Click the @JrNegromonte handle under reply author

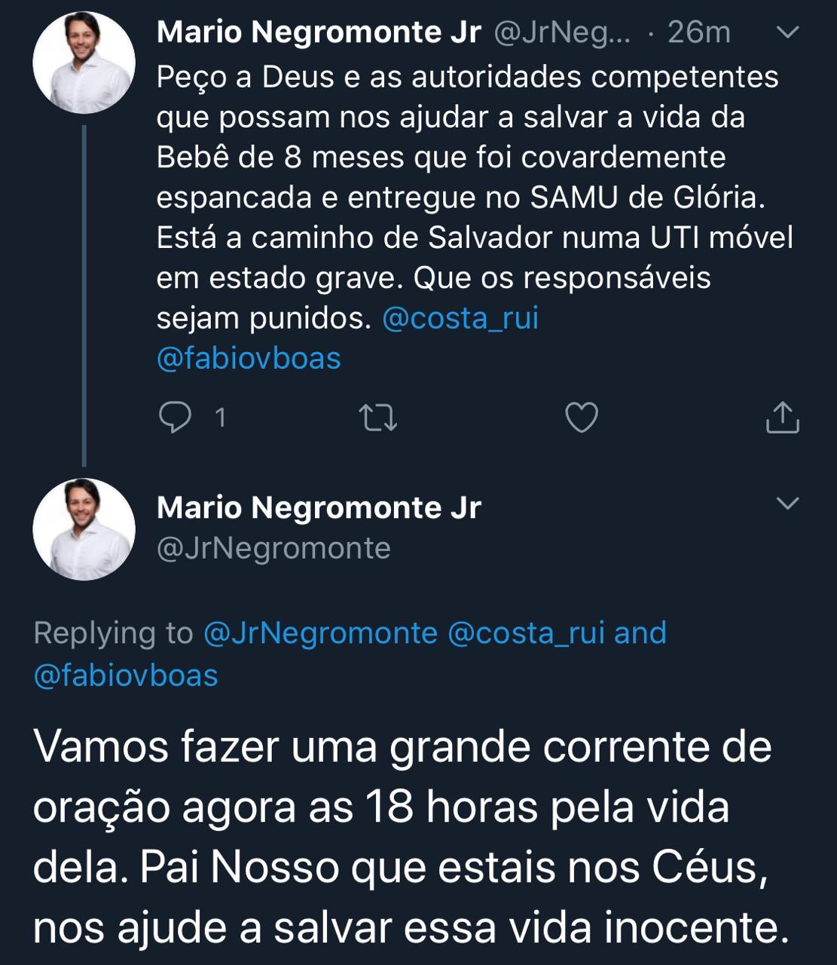coord(273,548)
